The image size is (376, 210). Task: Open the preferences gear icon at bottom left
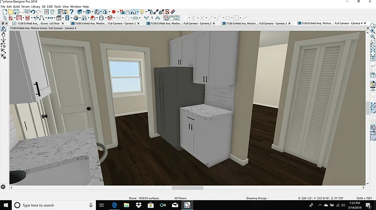[x=3, y=187]
